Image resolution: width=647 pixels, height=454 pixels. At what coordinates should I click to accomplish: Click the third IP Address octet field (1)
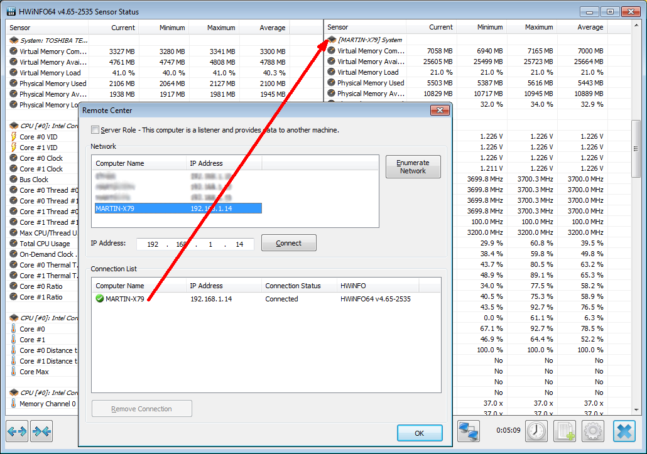(210, 244)
